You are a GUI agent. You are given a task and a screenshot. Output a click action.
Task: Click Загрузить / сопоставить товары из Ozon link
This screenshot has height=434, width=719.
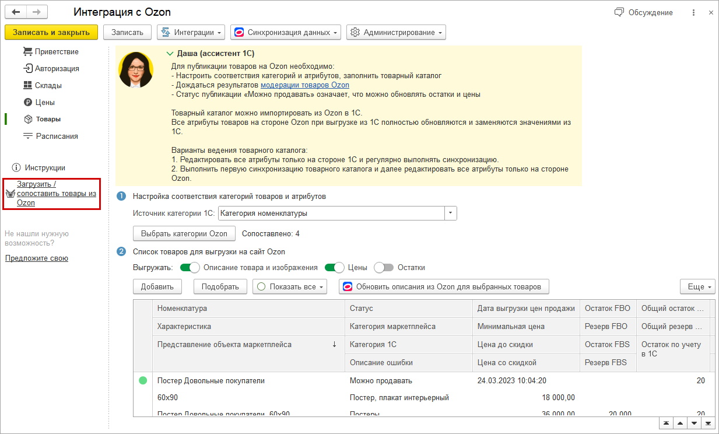coord(56,193)
